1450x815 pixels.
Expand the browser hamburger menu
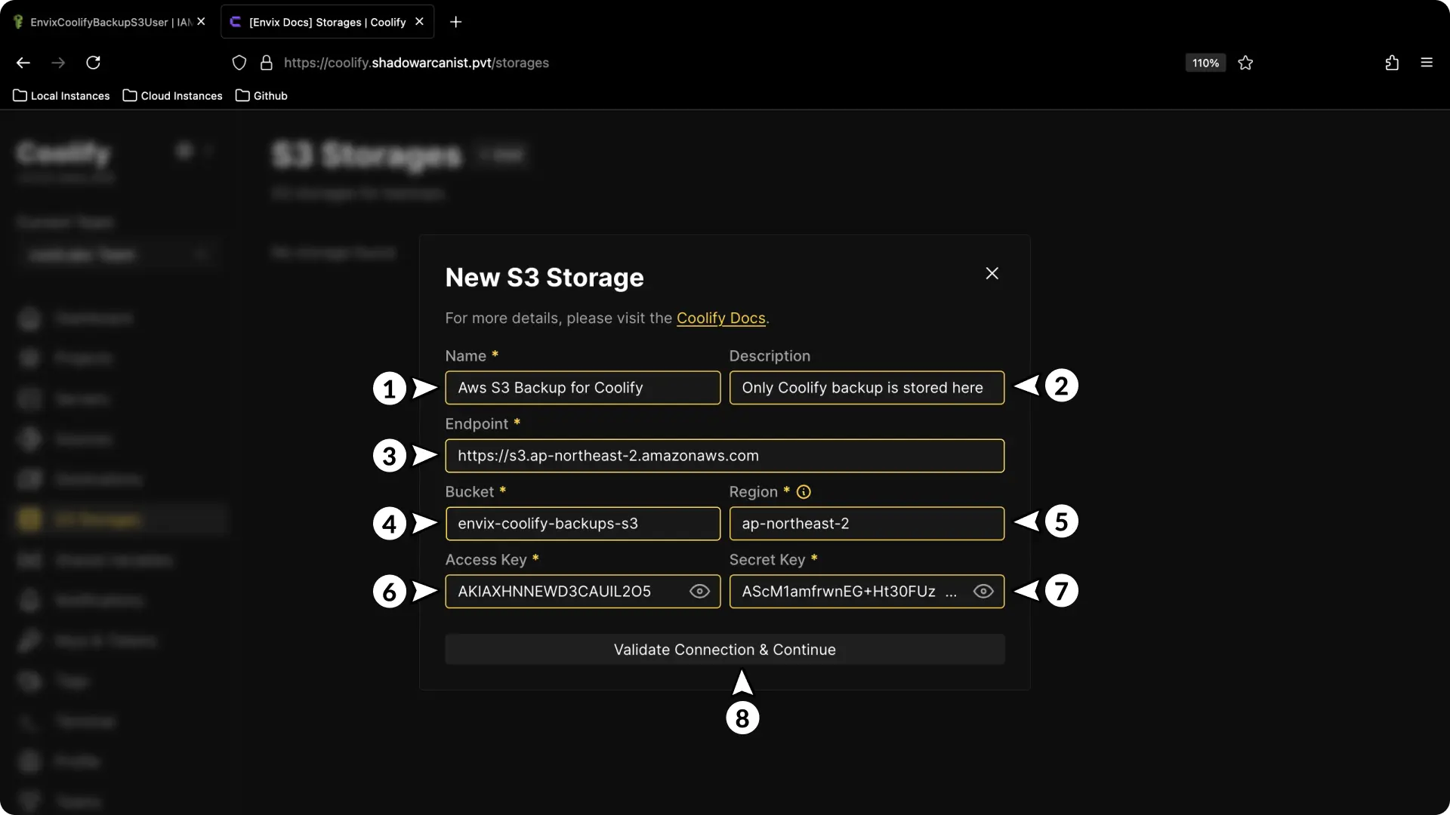[x=1427, y=63]
